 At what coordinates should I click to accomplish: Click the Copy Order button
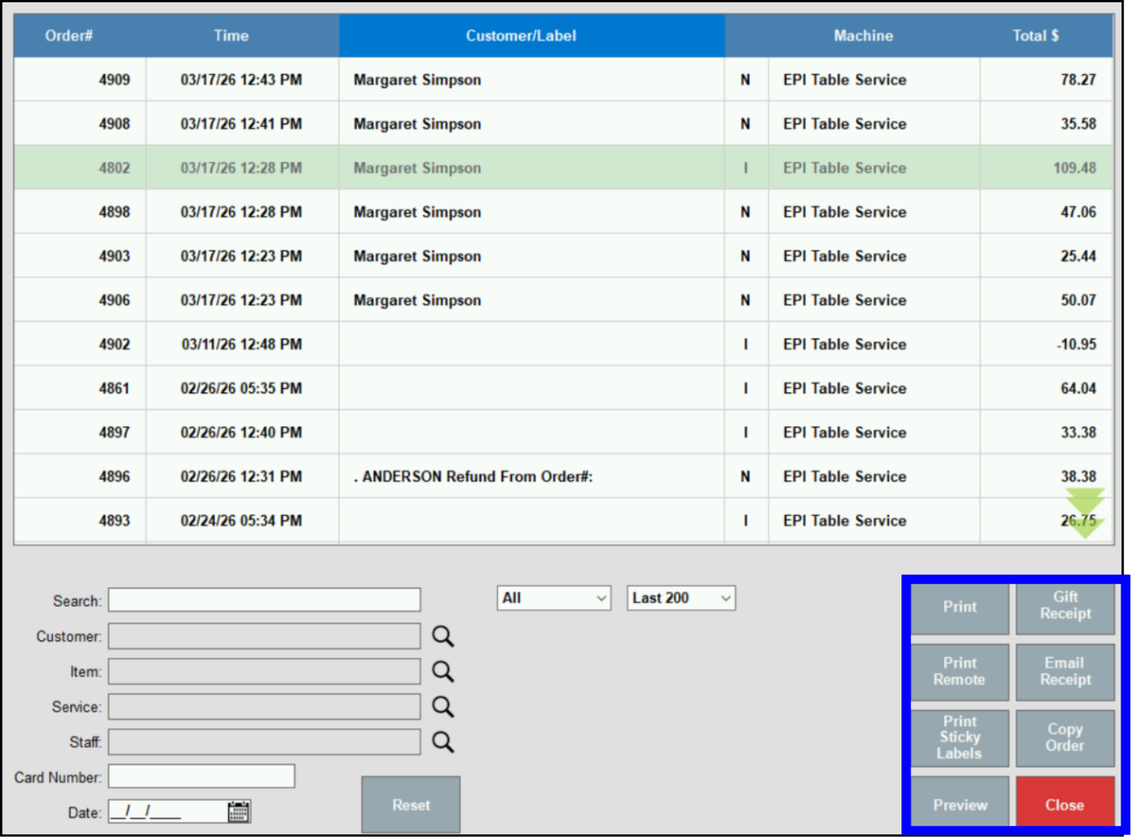pyautogui.click(x=1065, y=737)
